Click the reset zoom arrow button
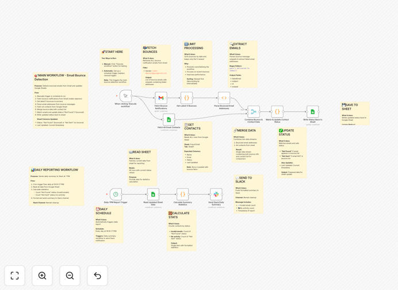Screen dimensions: 398x290 tap(97, 276)
